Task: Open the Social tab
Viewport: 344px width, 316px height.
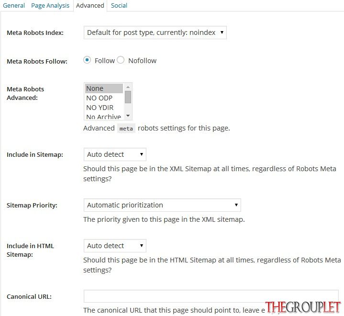Action: coord(119,5)
